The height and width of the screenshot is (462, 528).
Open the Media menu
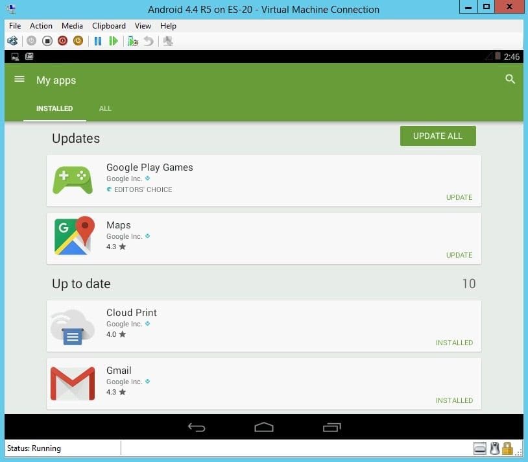(x=72, y=26)
